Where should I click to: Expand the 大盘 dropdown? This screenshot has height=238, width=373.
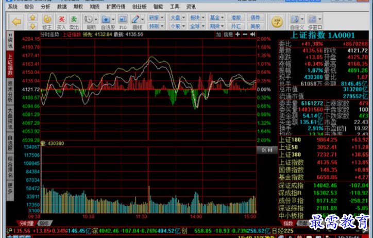point(183,18)
